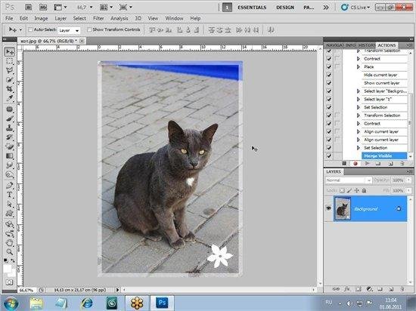Toggle dialog box for first Contract step
Viewport: 416px width, 311px height.
pos(337,59)
